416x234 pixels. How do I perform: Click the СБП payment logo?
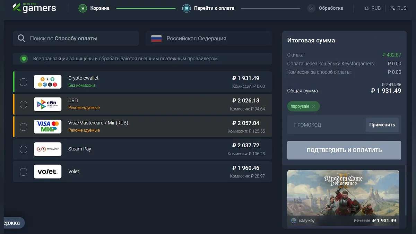pyautogui.click(x=47, y=104)
